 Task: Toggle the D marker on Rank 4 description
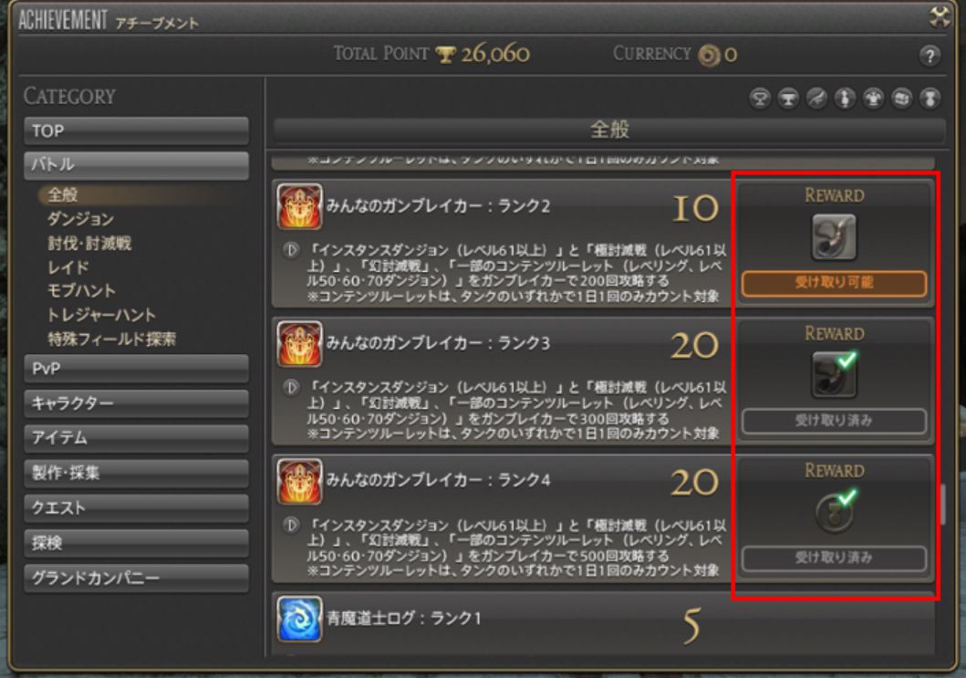(x=291, y=525)
